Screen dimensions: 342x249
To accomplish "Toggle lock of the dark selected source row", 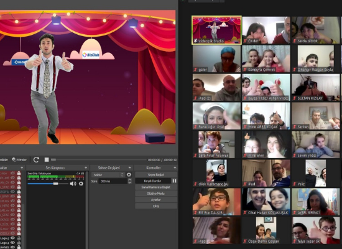I will (x=19, y=192).
